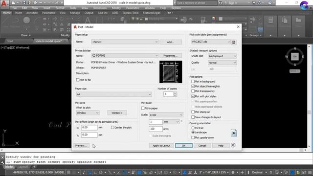
Task: Open the Dimension menu
Action: [x=100, y=8]
